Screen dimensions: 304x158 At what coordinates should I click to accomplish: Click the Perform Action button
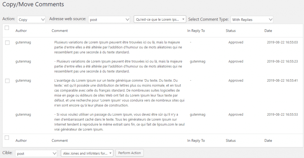(x=129, y=153)
